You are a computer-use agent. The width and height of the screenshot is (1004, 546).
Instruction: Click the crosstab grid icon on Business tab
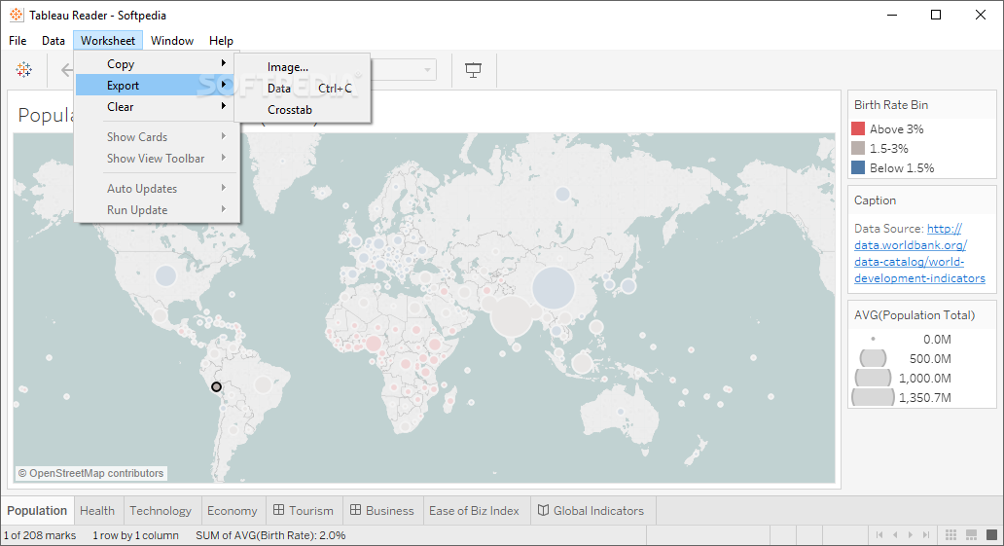355,510
